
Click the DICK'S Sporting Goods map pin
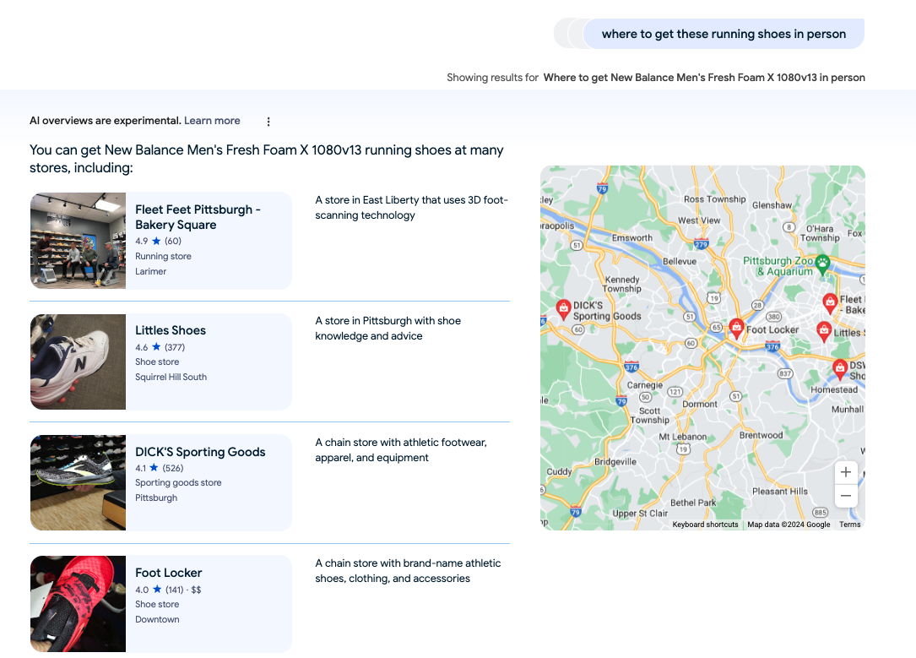click(x=563, y=309)
